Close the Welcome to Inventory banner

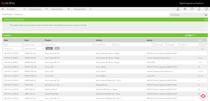(x=206, y=20)
